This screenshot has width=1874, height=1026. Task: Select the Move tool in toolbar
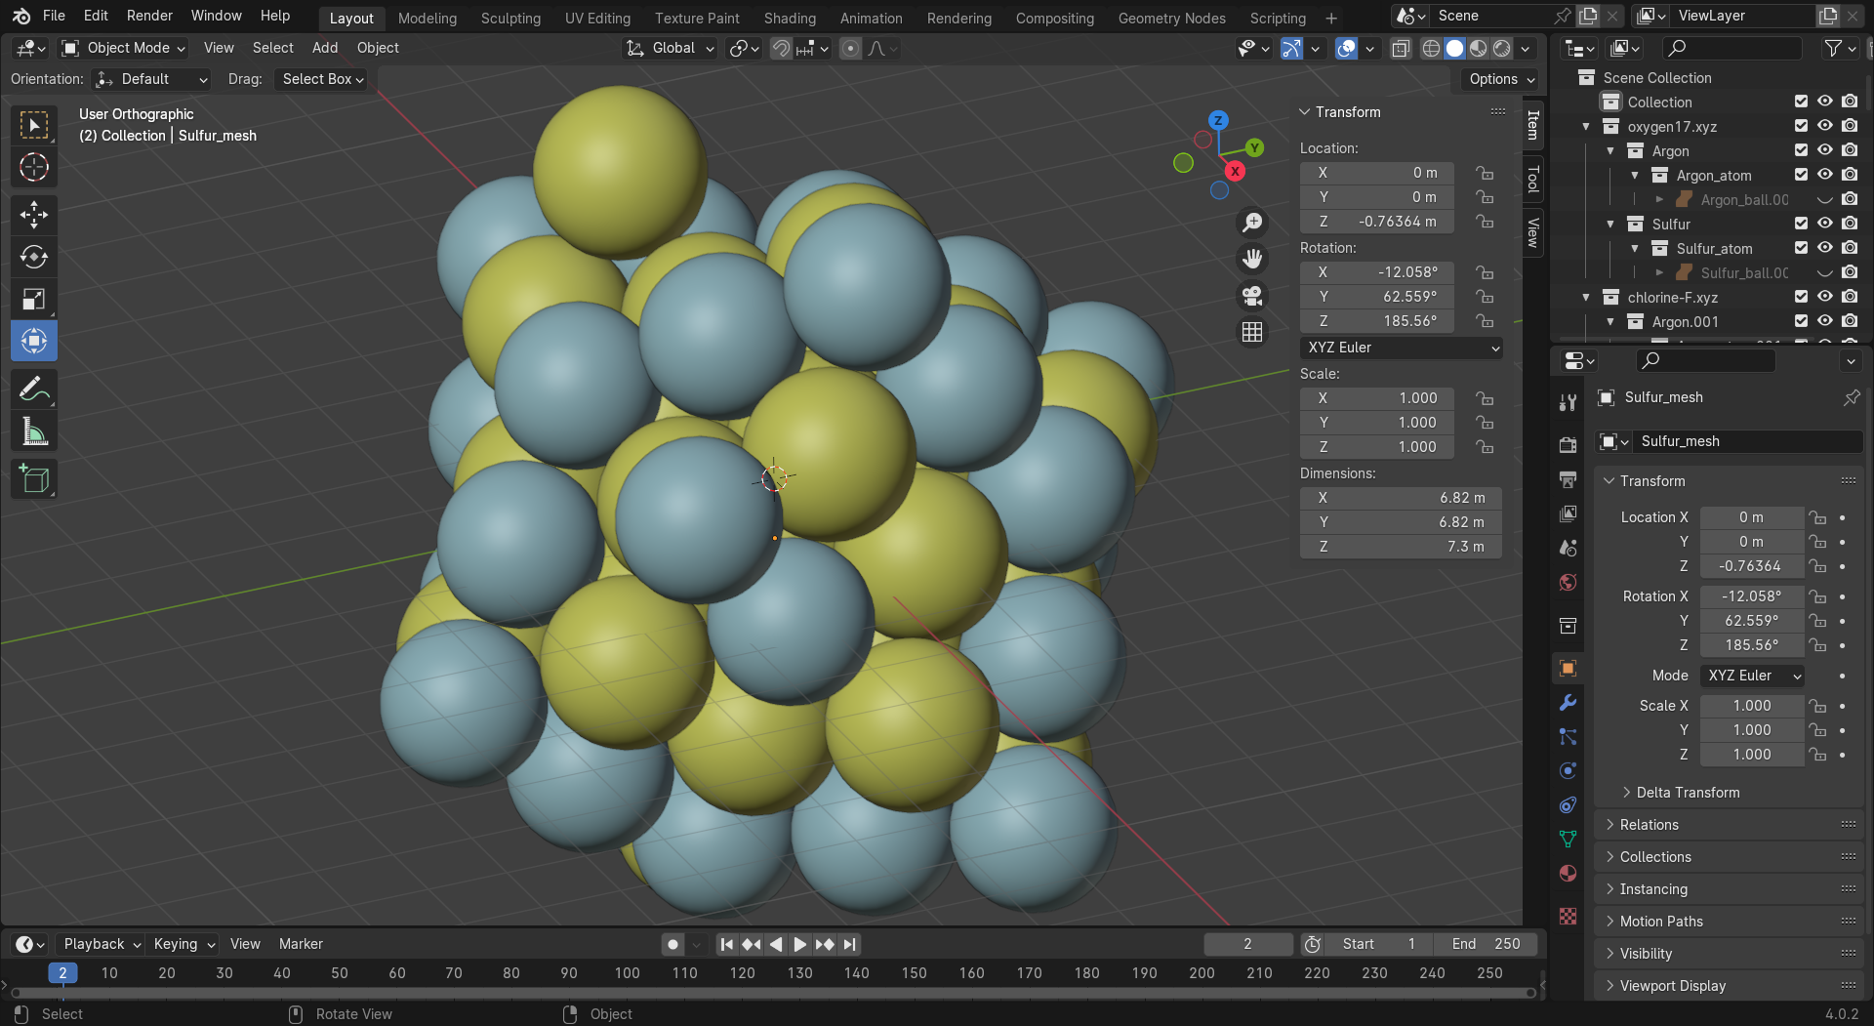pyautogui.click(x=34, y=215)
